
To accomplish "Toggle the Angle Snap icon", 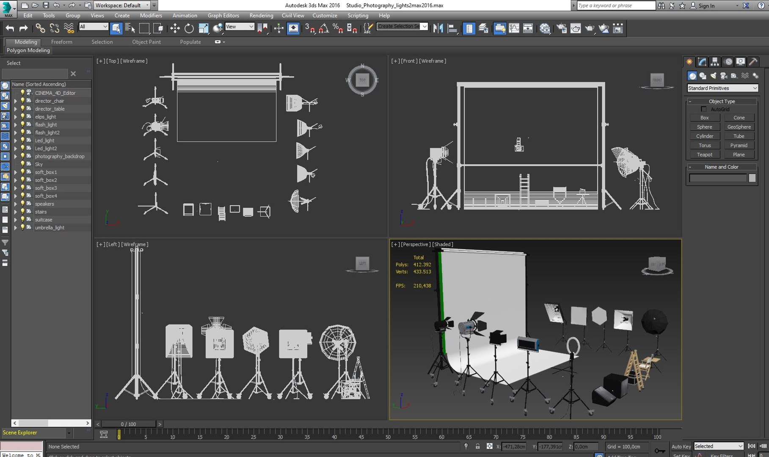I will [x=324, y=28].
